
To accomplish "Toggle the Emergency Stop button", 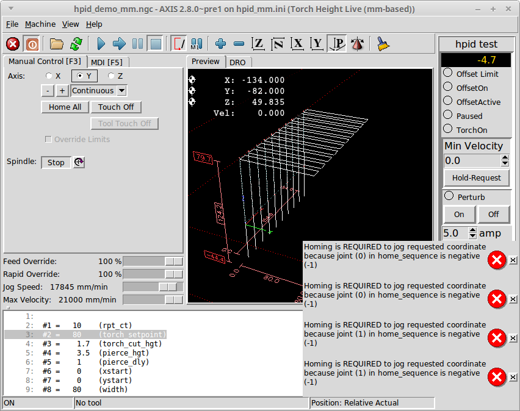I will tap(13, 44).
